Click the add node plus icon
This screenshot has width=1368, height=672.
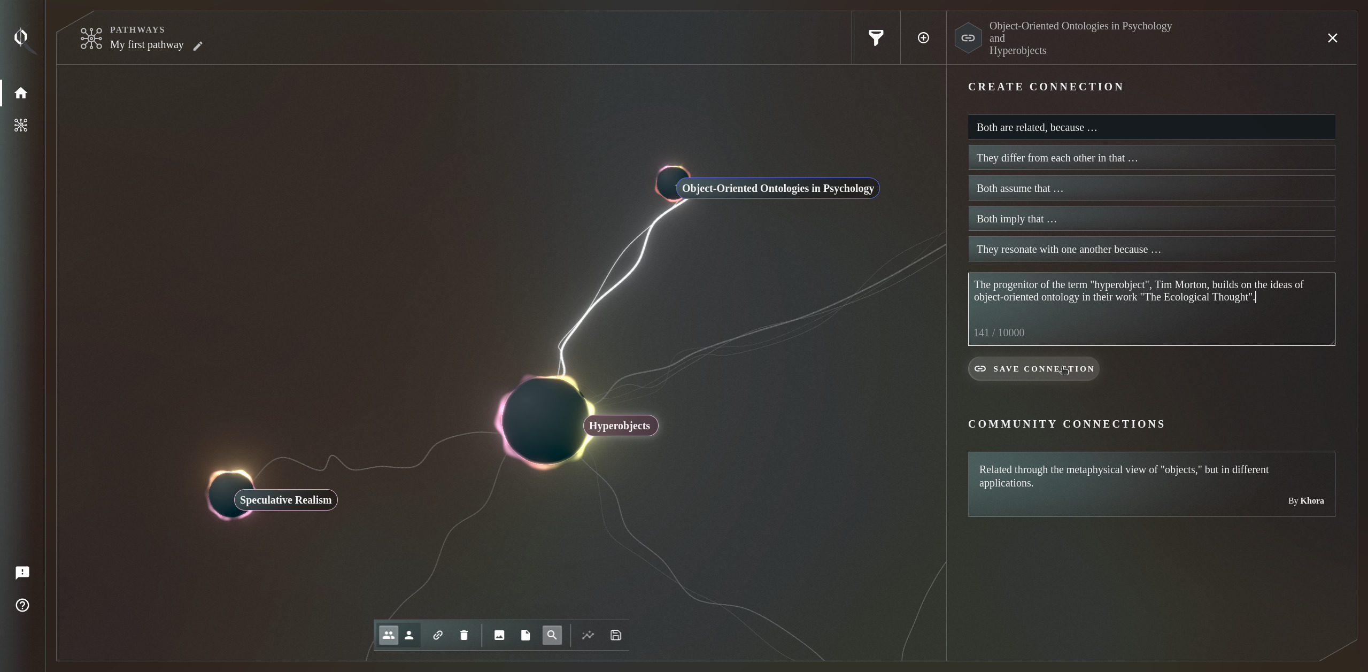(923, 37)
